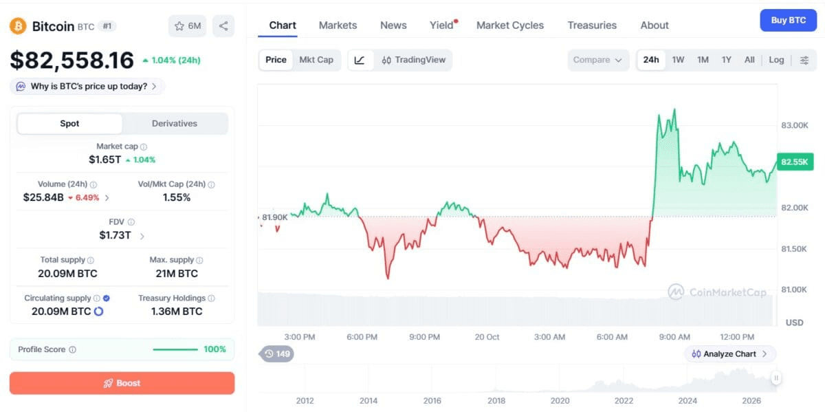Click the verified badge beside Circulating supply
This screenshot has width=825, height=412.
coord(106,298)
